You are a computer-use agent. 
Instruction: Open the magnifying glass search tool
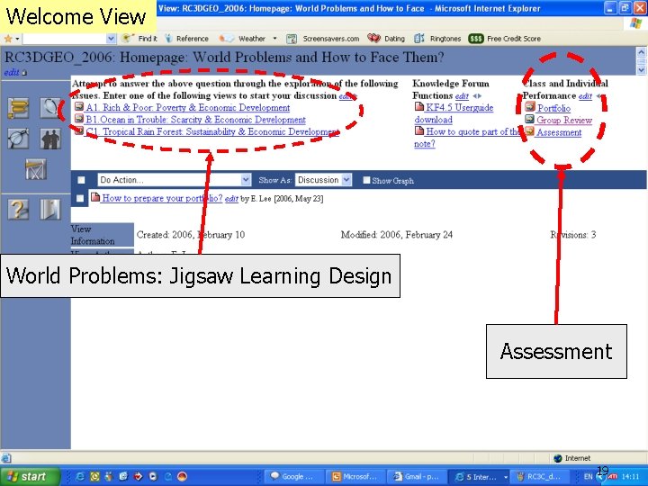tap(50, 107)
